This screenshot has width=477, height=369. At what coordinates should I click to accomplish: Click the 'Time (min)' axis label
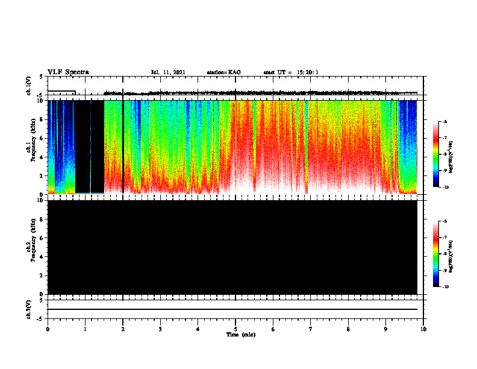click(x=241, y=335)
